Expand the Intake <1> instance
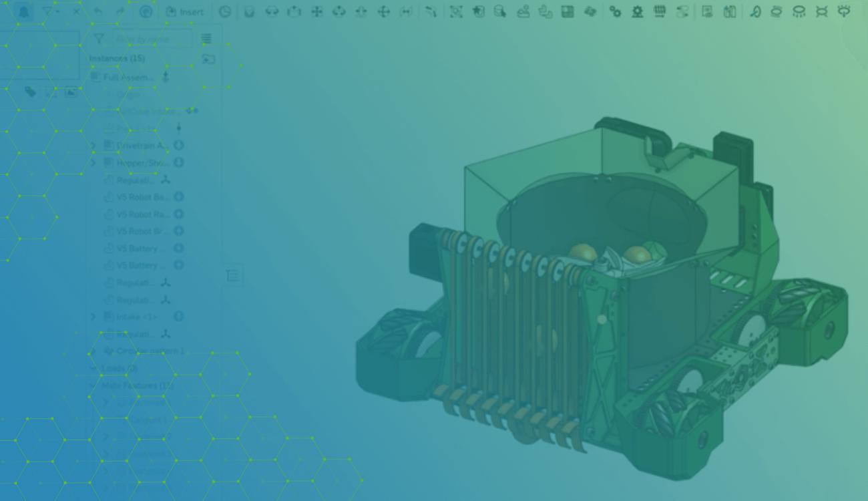This screenshot has width=868, height=501. (92, 316)
